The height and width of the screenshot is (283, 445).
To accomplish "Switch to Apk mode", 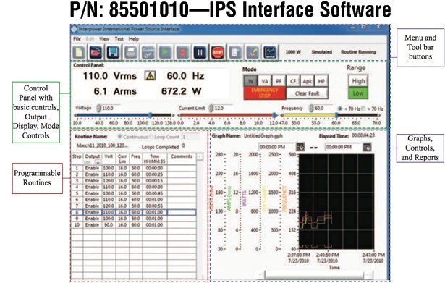I will pos(307,81).
